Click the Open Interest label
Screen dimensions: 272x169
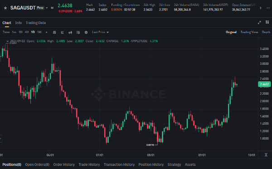tap(244, 5)
